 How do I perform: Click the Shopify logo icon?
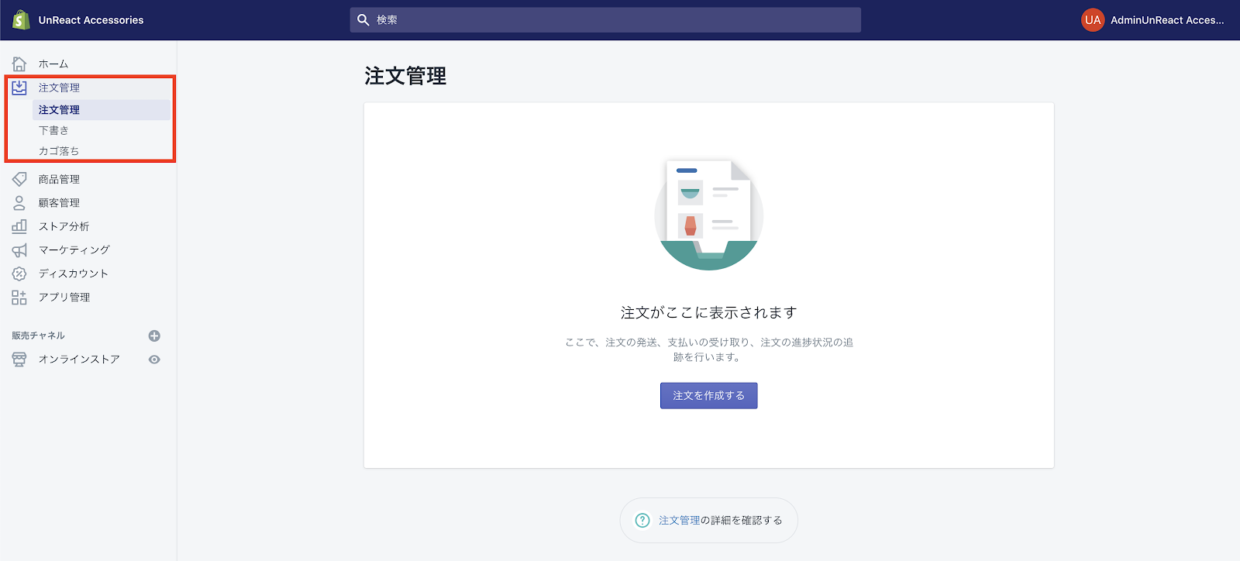click(21, 20)
